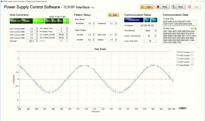The width and height of the screenshot is (205, 121).
Task: Click Vdc Ramp Time stepper arrows
Action: [67, 28]
